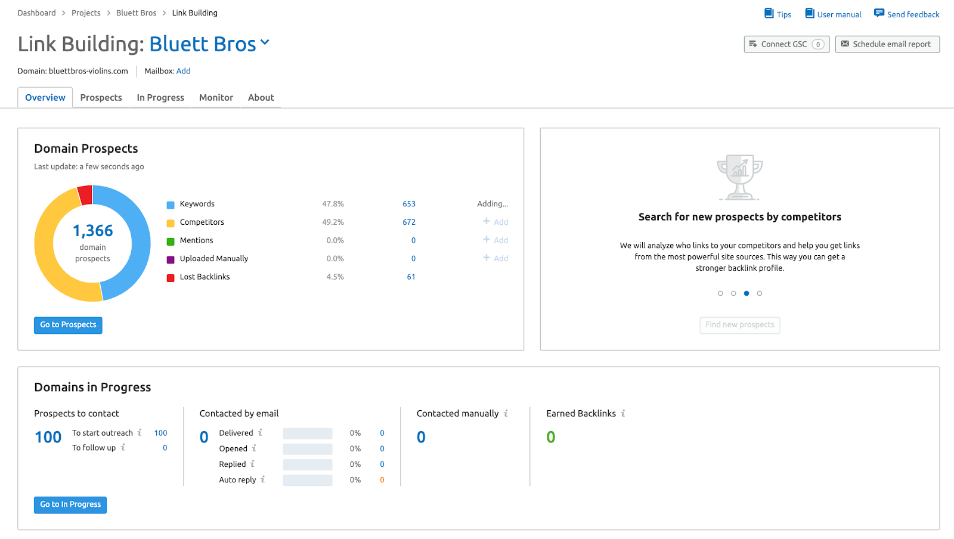Select the first carousel dot indicator

[x=720, y=293]
